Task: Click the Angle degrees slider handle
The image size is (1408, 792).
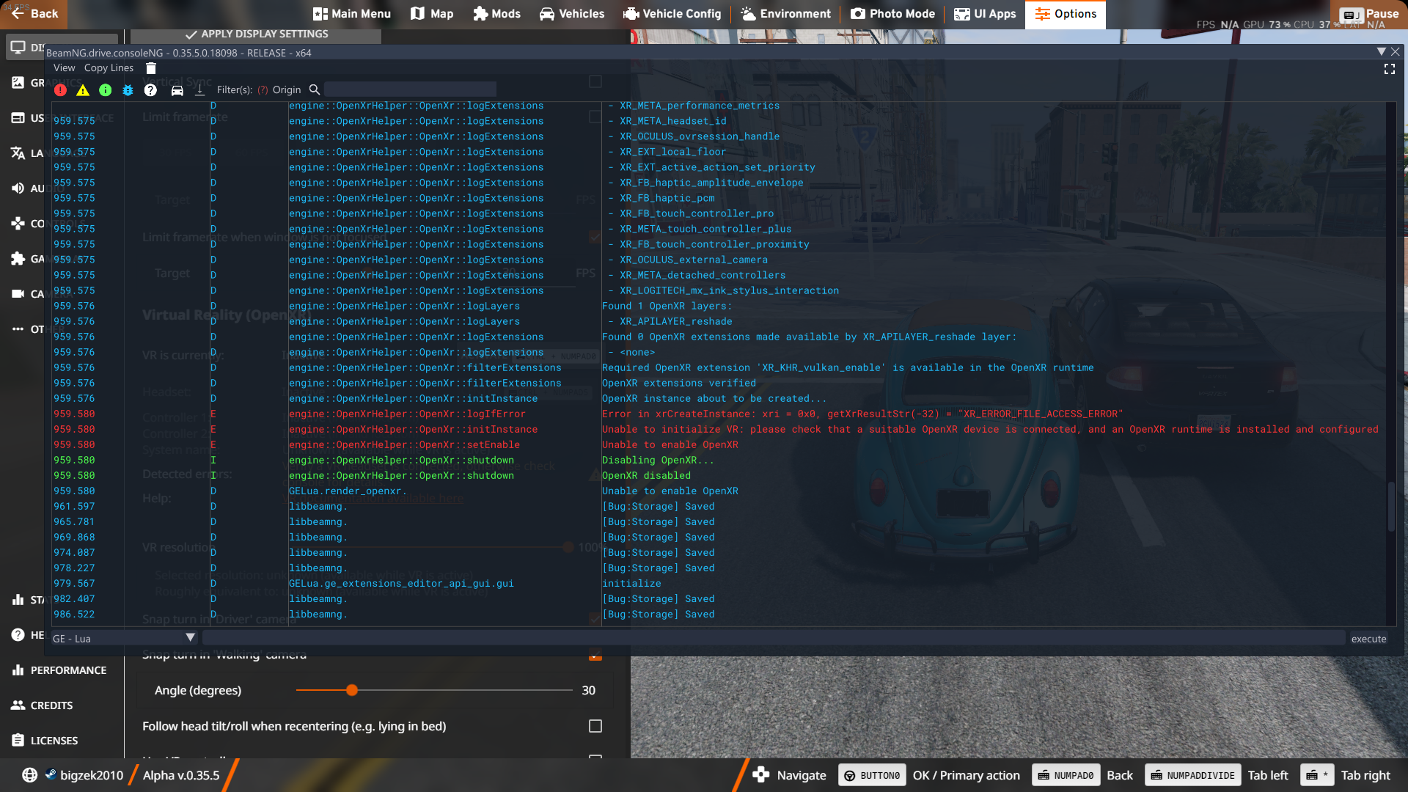Action: (352, 690)
